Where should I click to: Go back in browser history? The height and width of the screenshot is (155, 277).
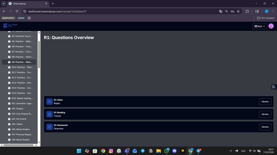[x=4, y=11]
